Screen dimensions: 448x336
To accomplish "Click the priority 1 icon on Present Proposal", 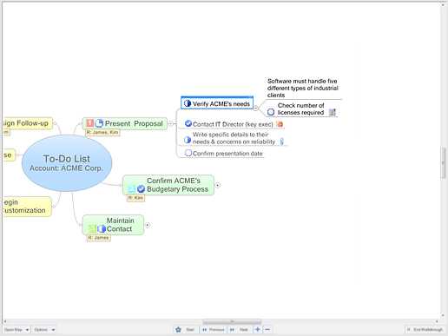I will [89, 123].
